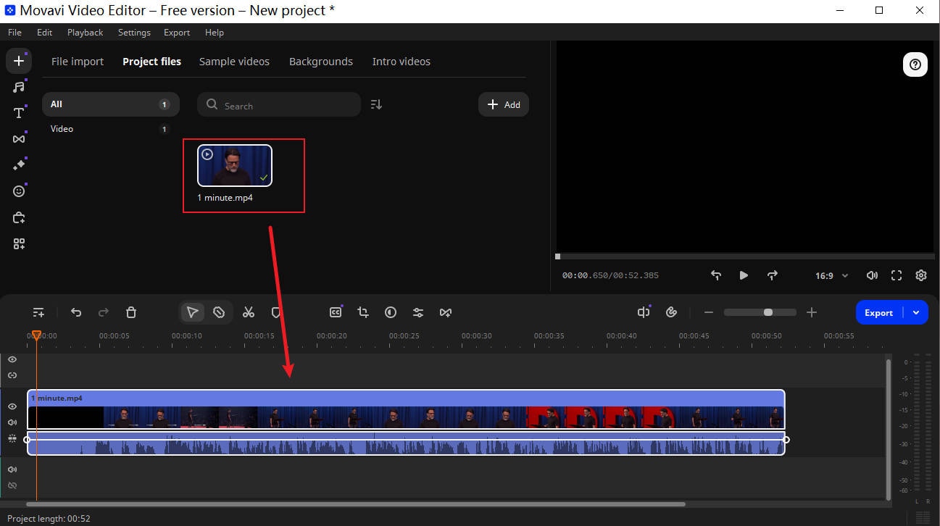This screenshot has width=940, height=526.
Task: Click the scissors split tool
Action: (249, 312)
